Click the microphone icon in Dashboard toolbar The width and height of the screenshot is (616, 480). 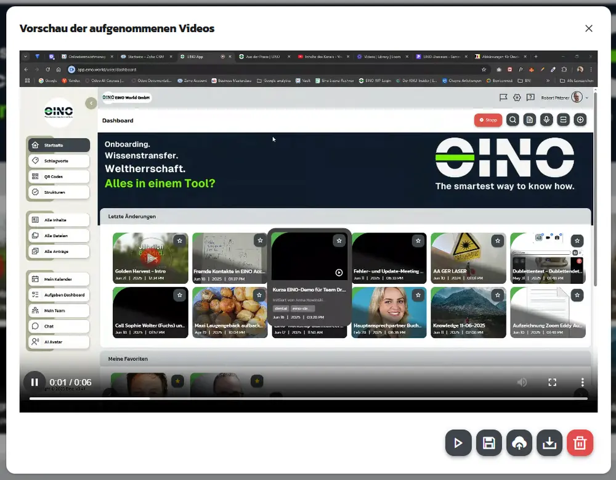546,120
